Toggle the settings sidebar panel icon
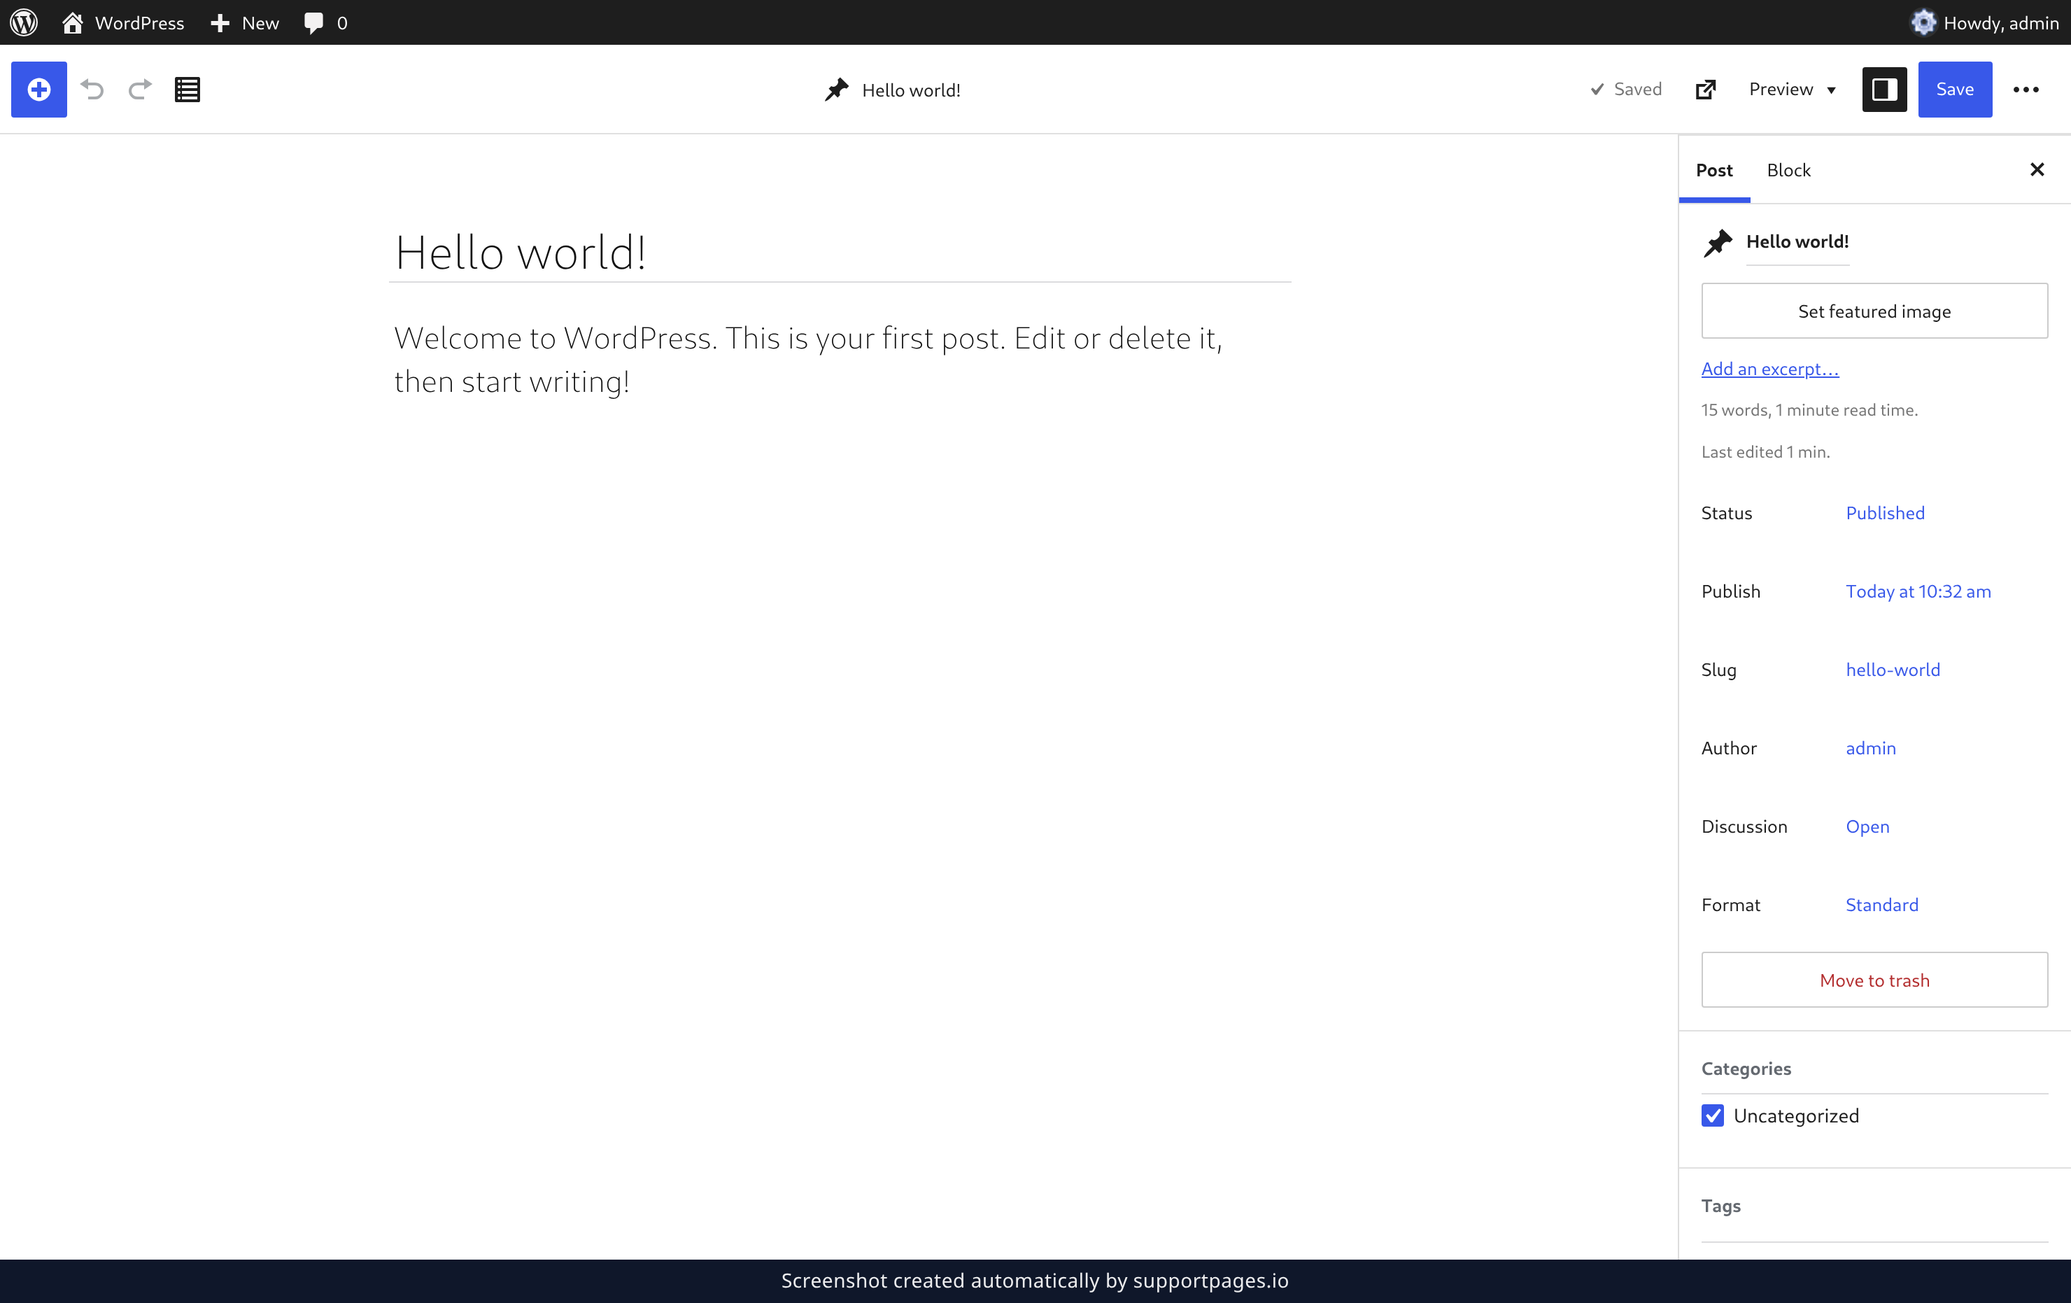 point(1884,90)
